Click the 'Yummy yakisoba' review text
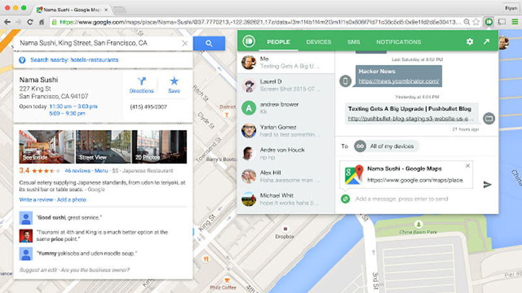This screenshot has height=293, width=522. click(87, 253)
